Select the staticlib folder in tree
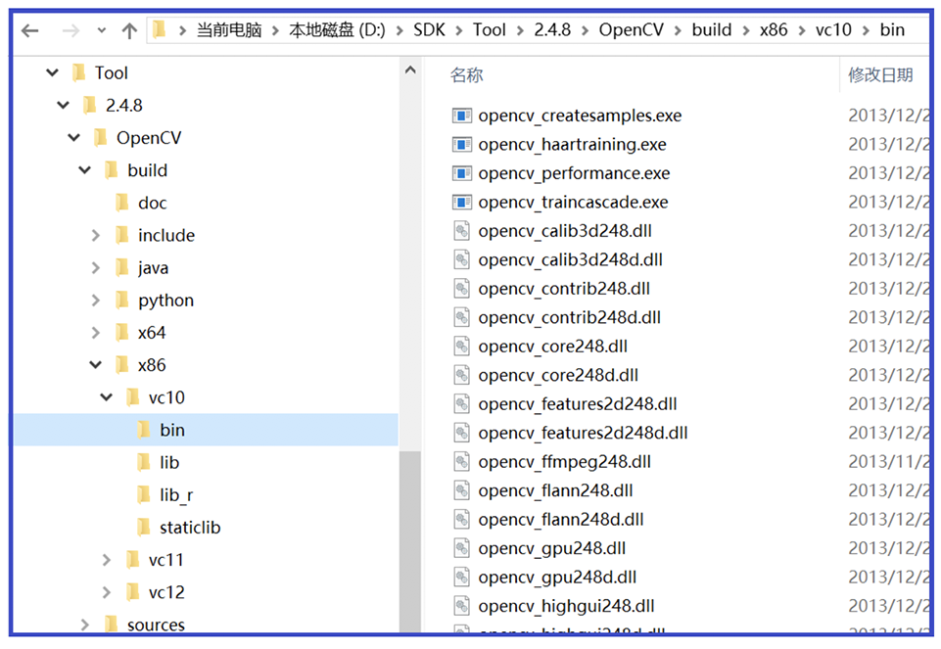Screen dimensions: 941x649 tap(190, 528)
